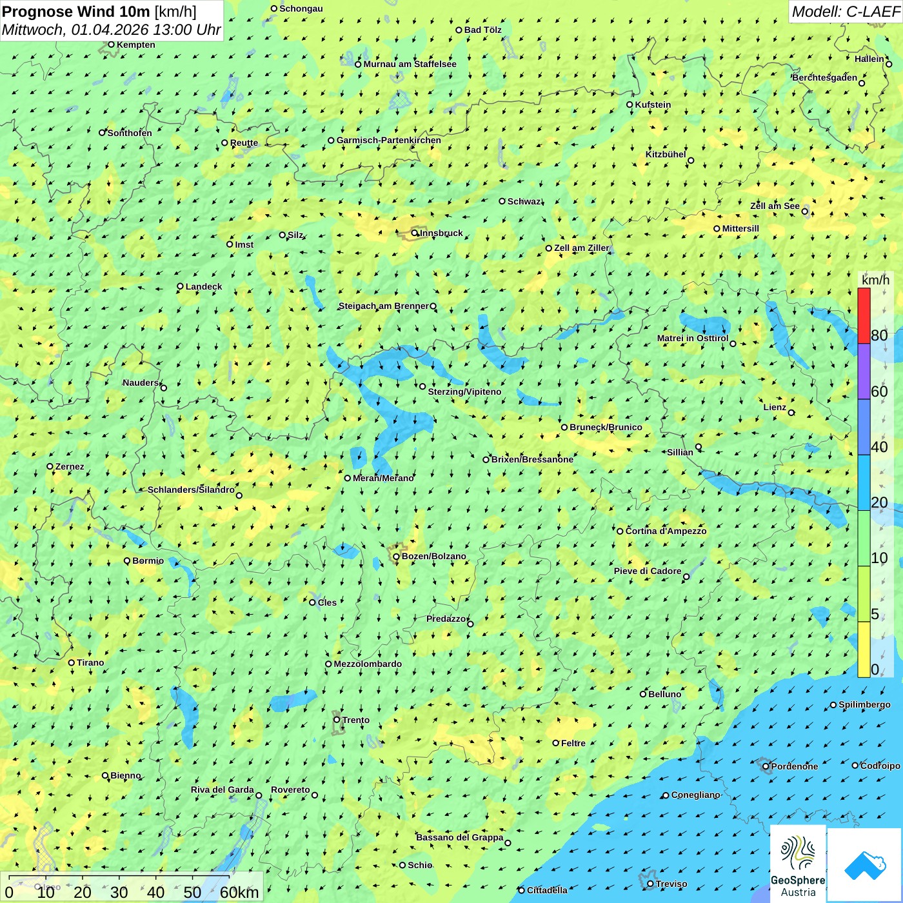
Task: Click the 'Matrei in Osttirol' label
Action: pos(693,338)
